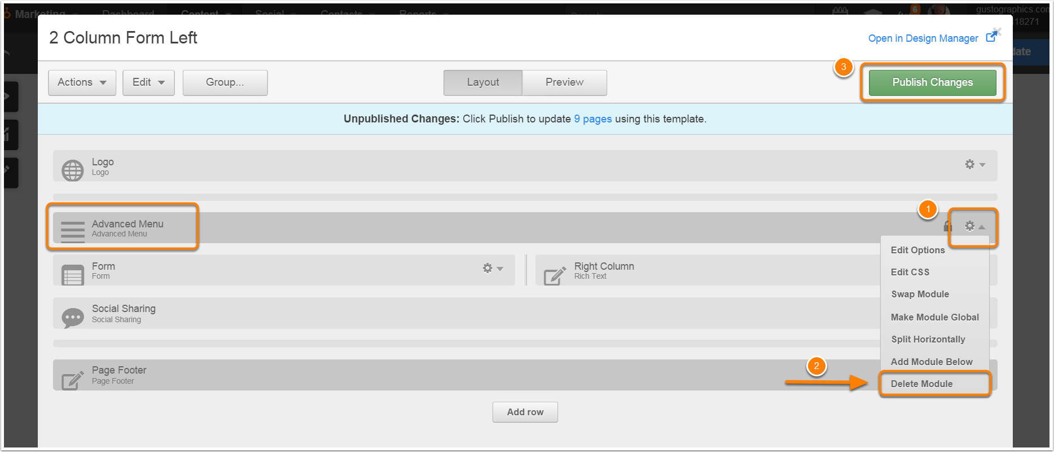Image resolution: width=1054 pixels, height=452 pixels.
Task: Open the Form module gear menu
Action: point(492,268)
